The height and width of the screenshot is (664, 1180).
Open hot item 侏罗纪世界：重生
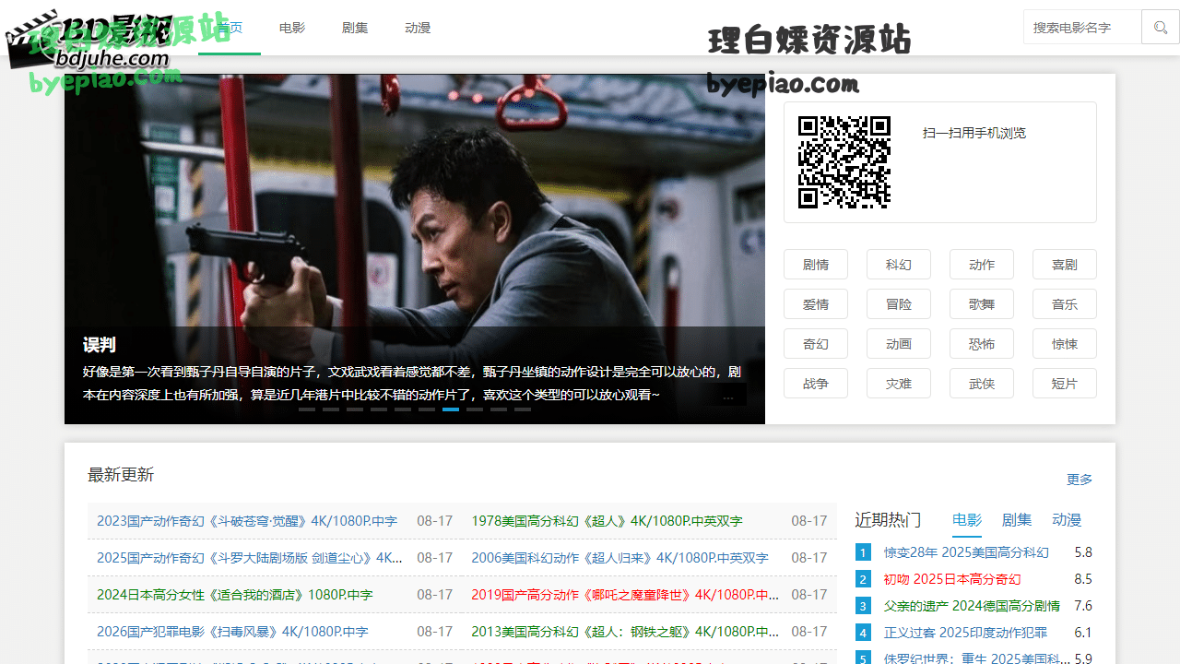[977, 658]
